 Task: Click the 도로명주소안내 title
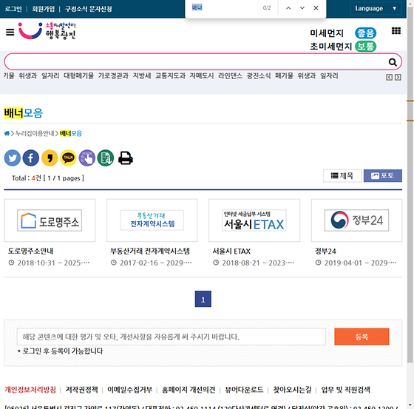(30, 251)
